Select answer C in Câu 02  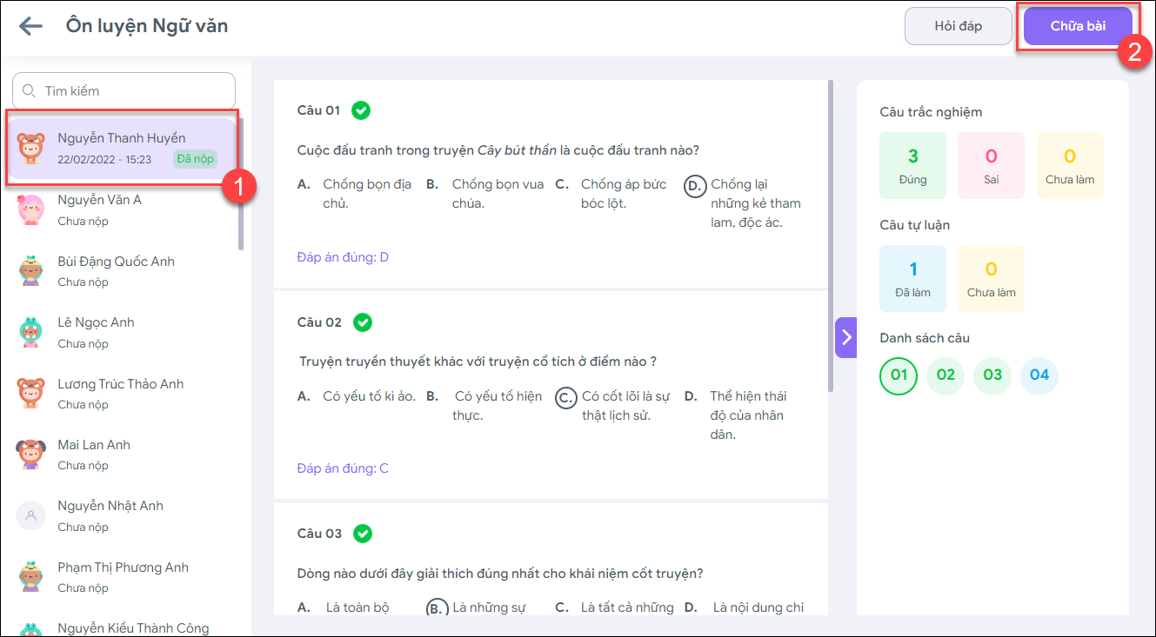point(565,398)
